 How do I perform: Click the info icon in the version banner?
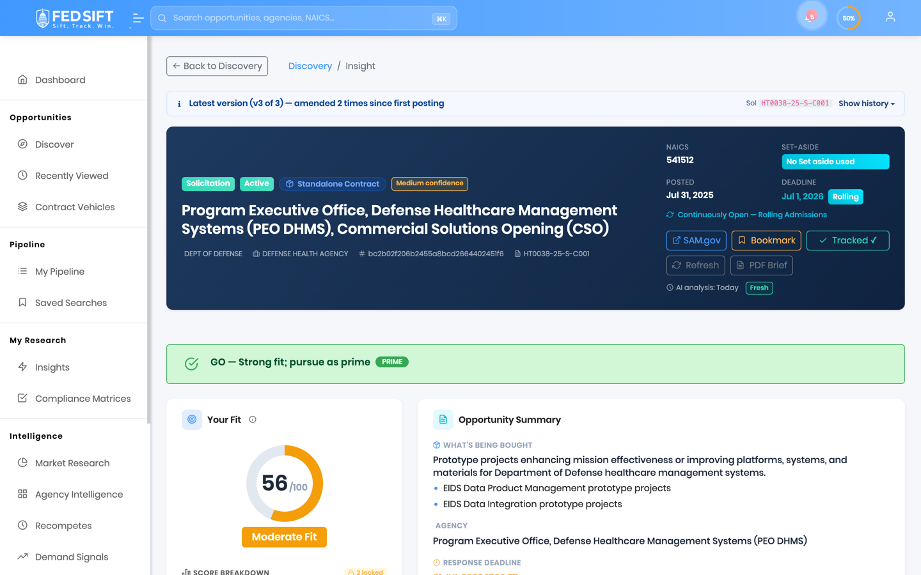tap(179, 103)
